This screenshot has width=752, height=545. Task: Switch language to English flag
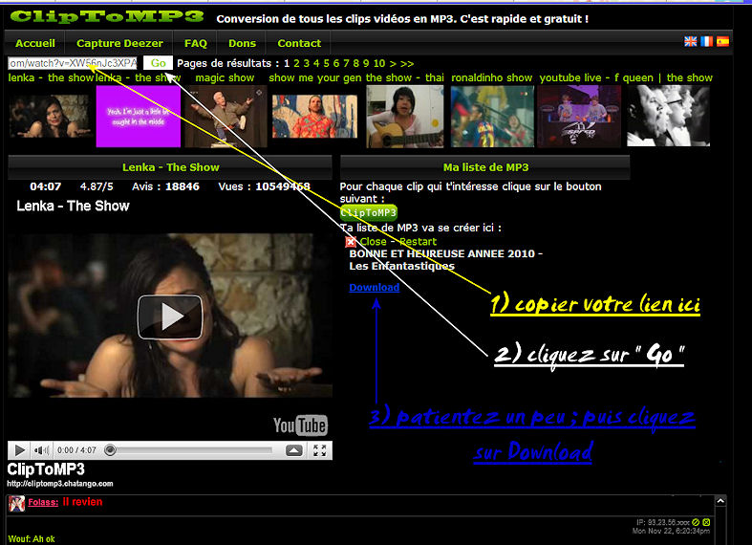coord(690,41)
